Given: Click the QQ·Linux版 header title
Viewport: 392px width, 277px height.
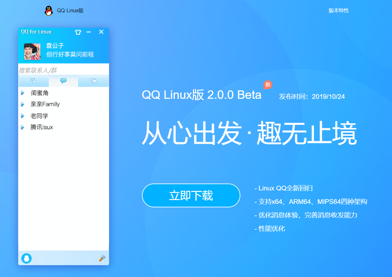Looking at the screenshot, I should 70,11.
